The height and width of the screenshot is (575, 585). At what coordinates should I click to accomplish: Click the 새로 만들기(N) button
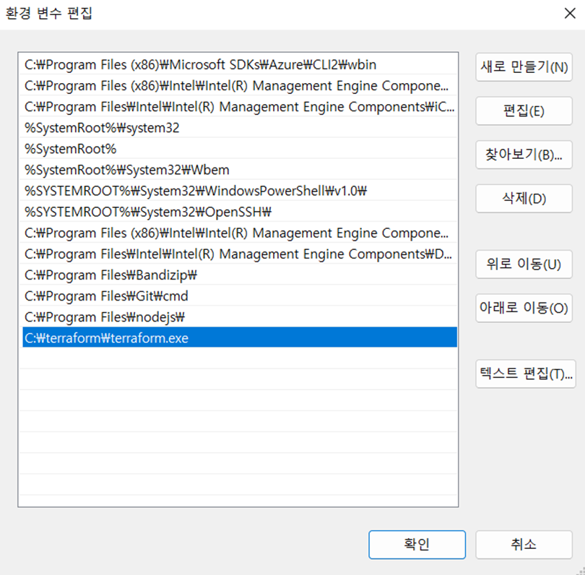[524, 67]
